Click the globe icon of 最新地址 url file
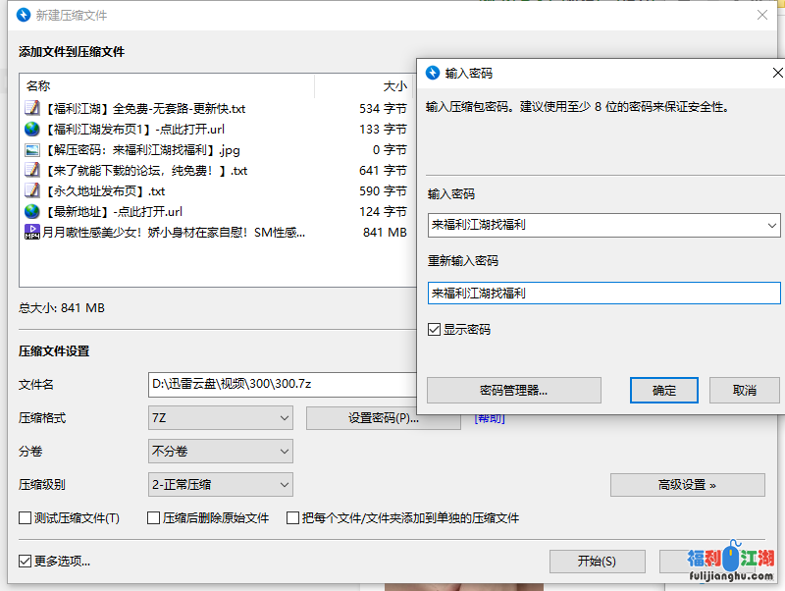Image resolution: width=785 pixels, height=591 pixels. click(x=32, y=212)
